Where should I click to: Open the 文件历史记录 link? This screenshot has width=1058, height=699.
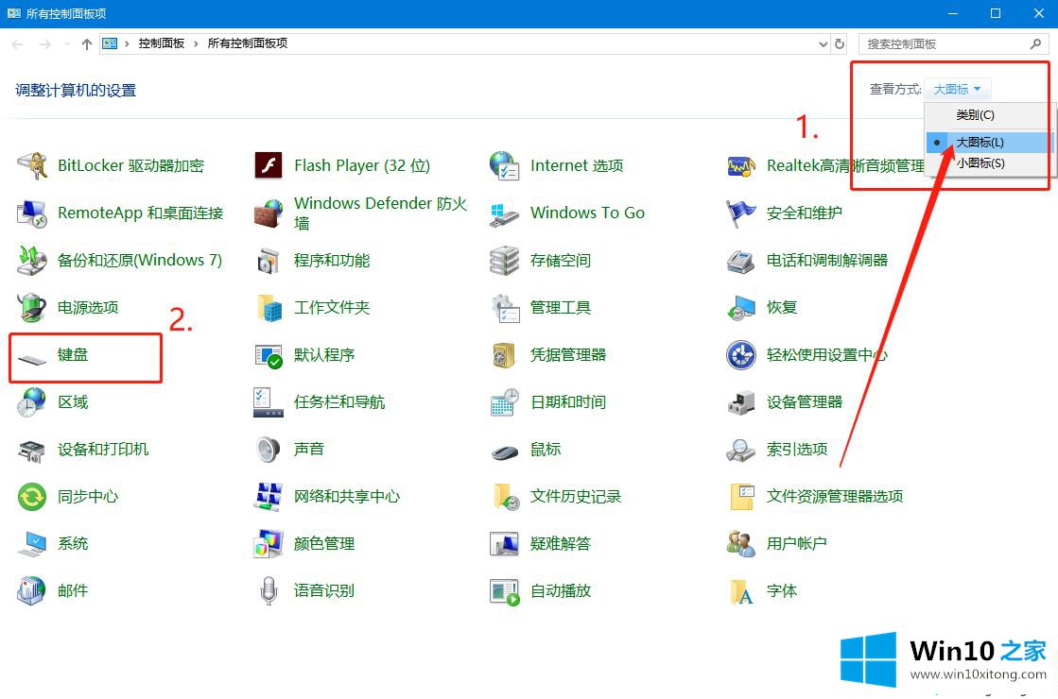point(576,497)
